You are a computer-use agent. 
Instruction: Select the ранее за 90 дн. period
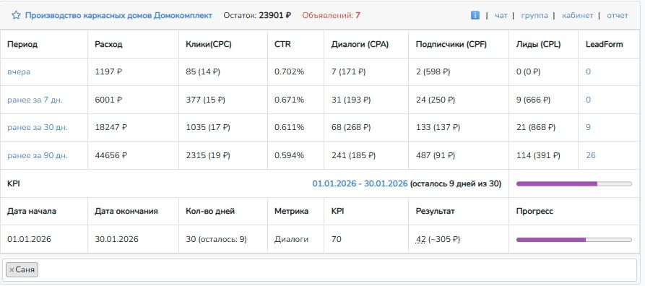coord(38,155)
